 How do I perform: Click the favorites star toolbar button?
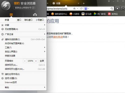(x=117, y=8)
